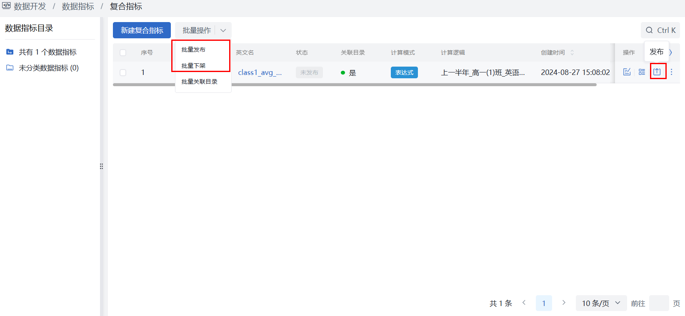The width and height of the screenshot is (685, 316).
Task: Click the 状态 column header
Action: (302, 52)
